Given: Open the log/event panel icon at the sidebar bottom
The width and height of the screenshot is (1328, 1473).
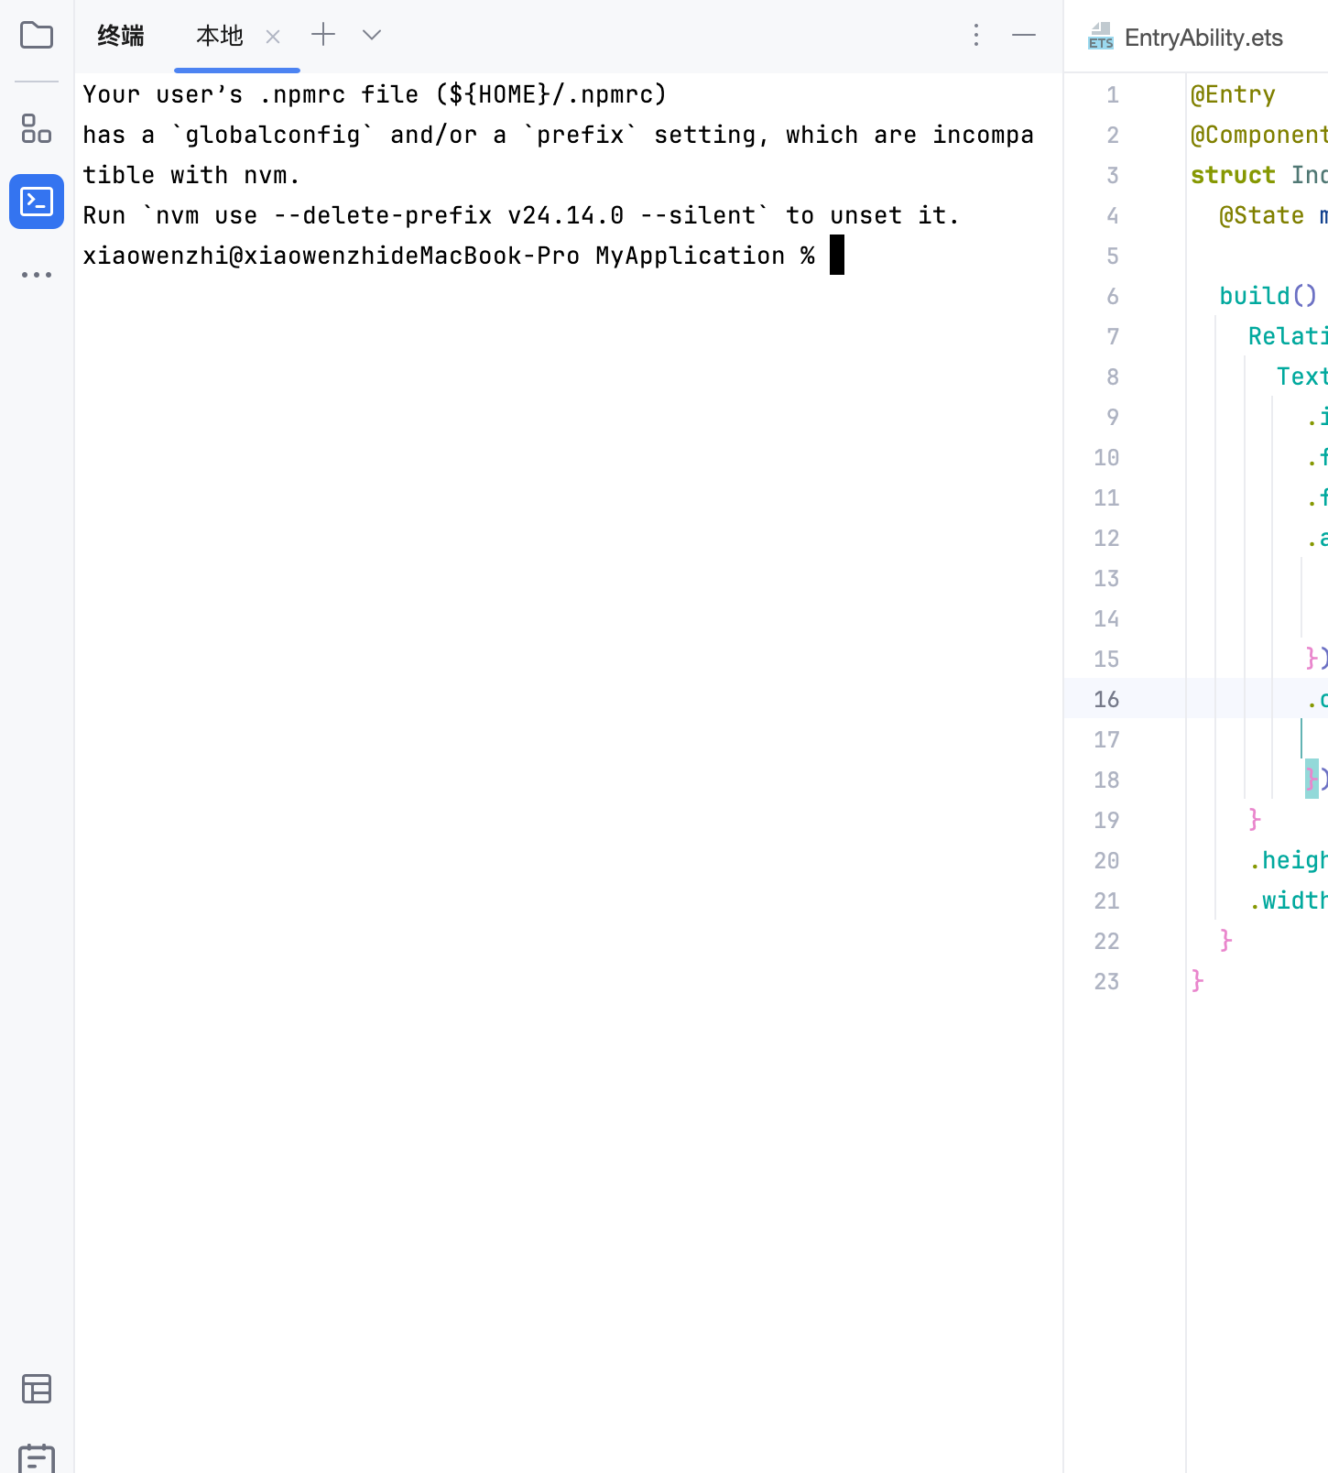Looking at the screenshot, I should [37, 1457].
